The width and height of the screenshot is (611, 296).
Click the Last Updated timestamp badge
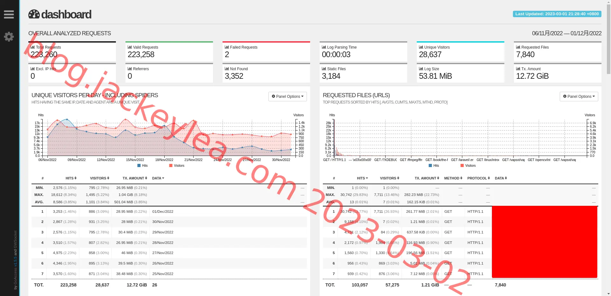click(557, 14)
